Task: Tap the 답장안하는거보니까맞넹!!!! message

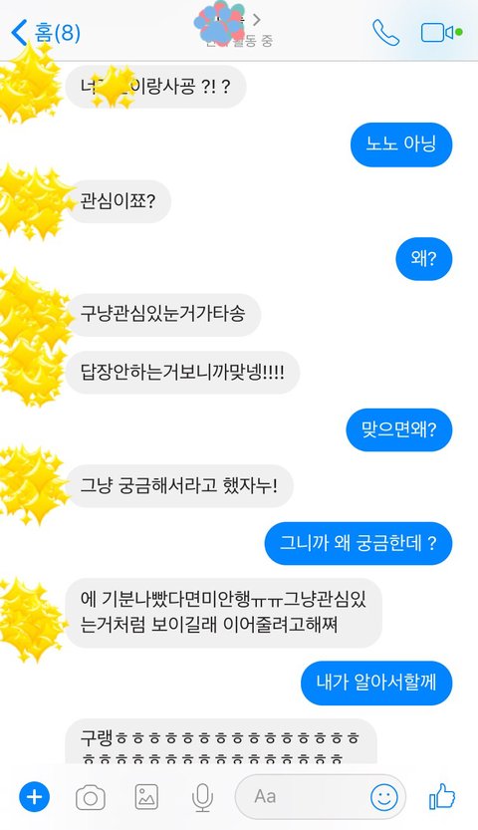Action: tap(183, 372)
